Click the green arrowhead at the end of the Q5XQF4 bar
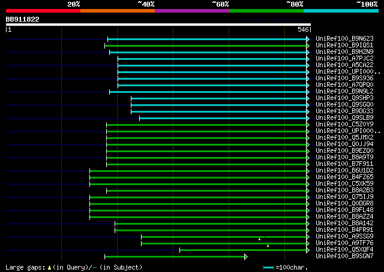Viewport: 384px width, 272px height. pyautogui.click(x=308, y=250)
